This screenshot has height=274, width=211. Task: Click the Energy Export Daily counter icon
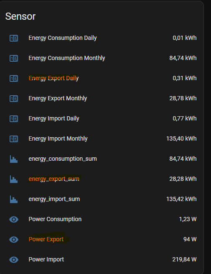[x=14, y=78]
